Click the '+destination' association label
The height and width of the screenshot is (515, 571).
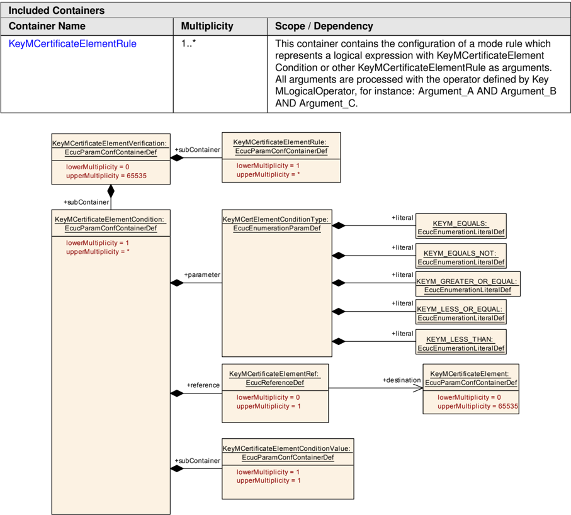tap(402, 380)
